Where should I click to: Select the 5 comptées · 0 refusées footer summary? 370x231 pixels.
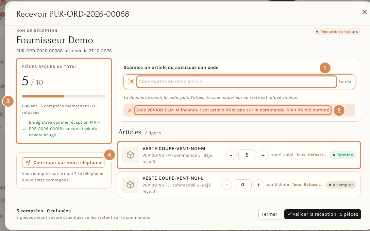click(44, 211)
